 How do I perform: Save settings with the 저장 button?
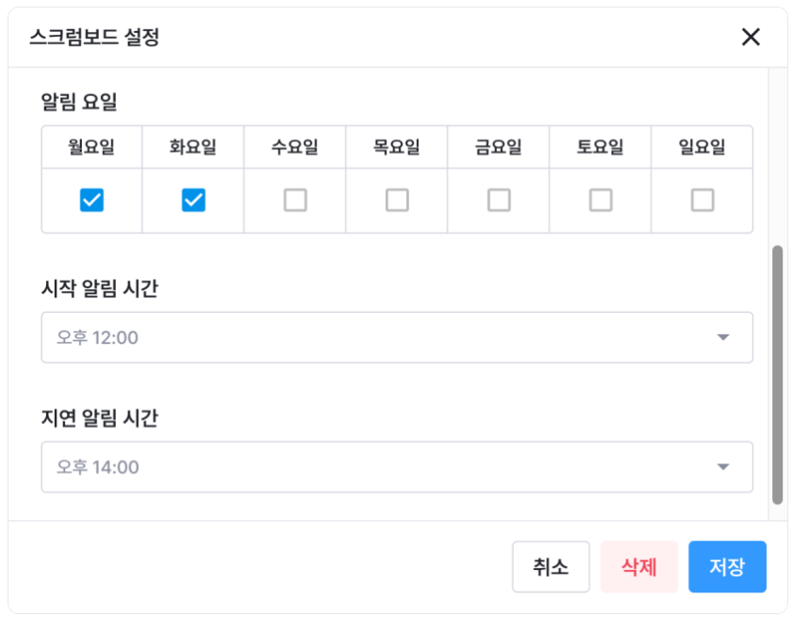click(x=727, y=567)
